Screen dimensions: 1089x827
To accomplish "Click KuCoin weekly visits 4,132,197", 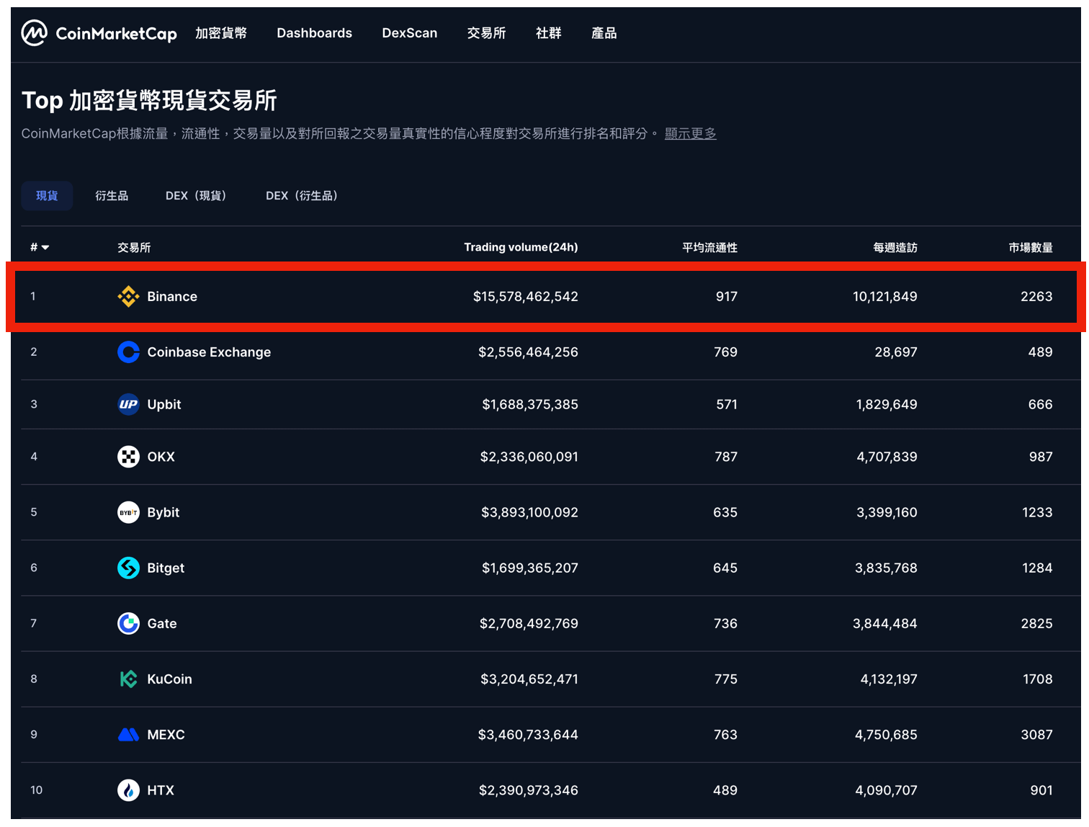I will [889, 679].
